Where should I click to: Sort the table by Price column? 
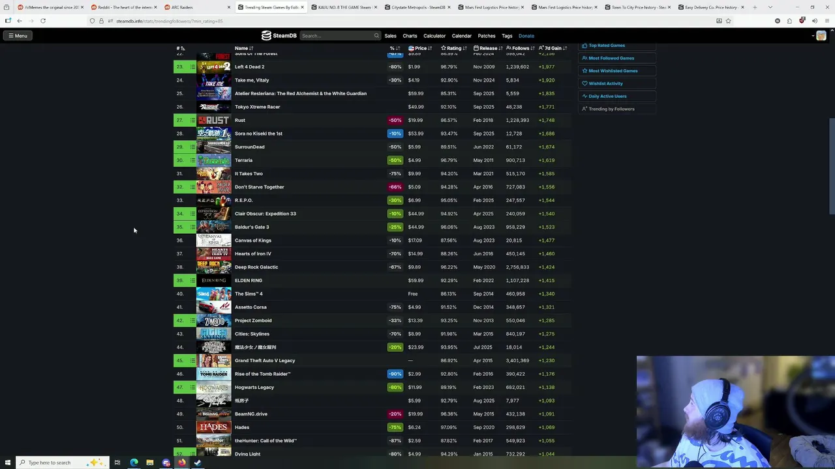421,48
